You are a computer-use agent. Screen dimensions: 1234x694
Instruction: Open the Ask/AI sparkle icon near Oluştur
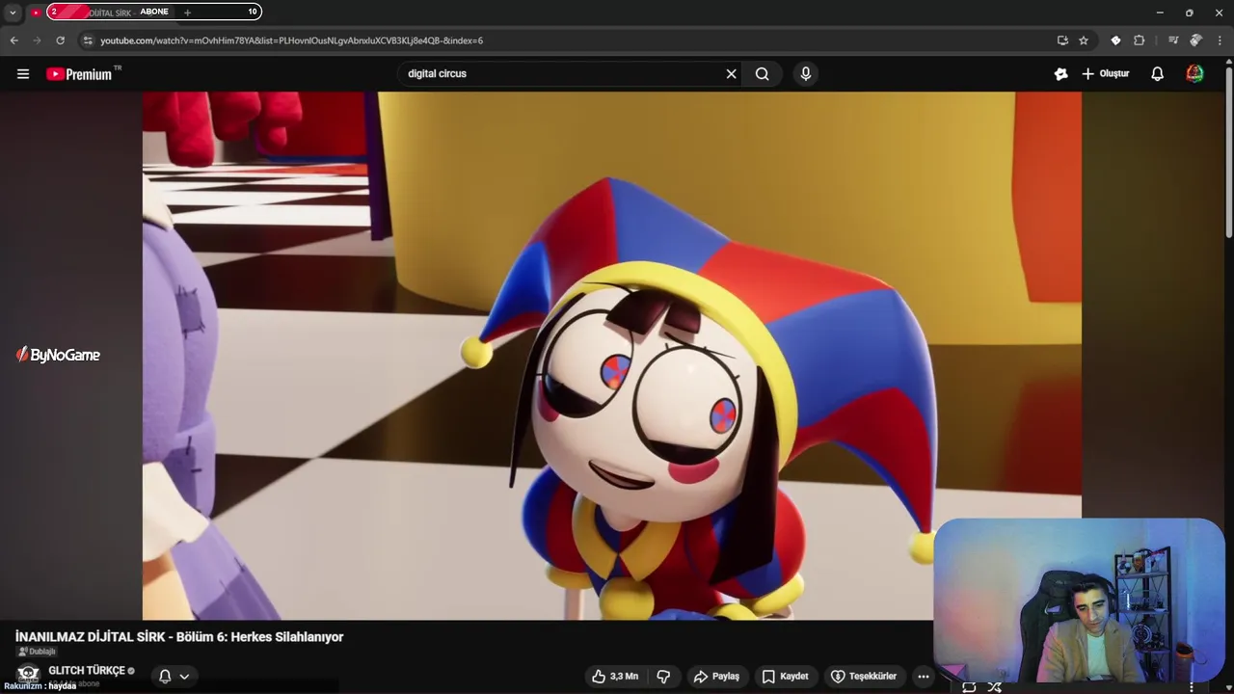tap(1060, 73)
